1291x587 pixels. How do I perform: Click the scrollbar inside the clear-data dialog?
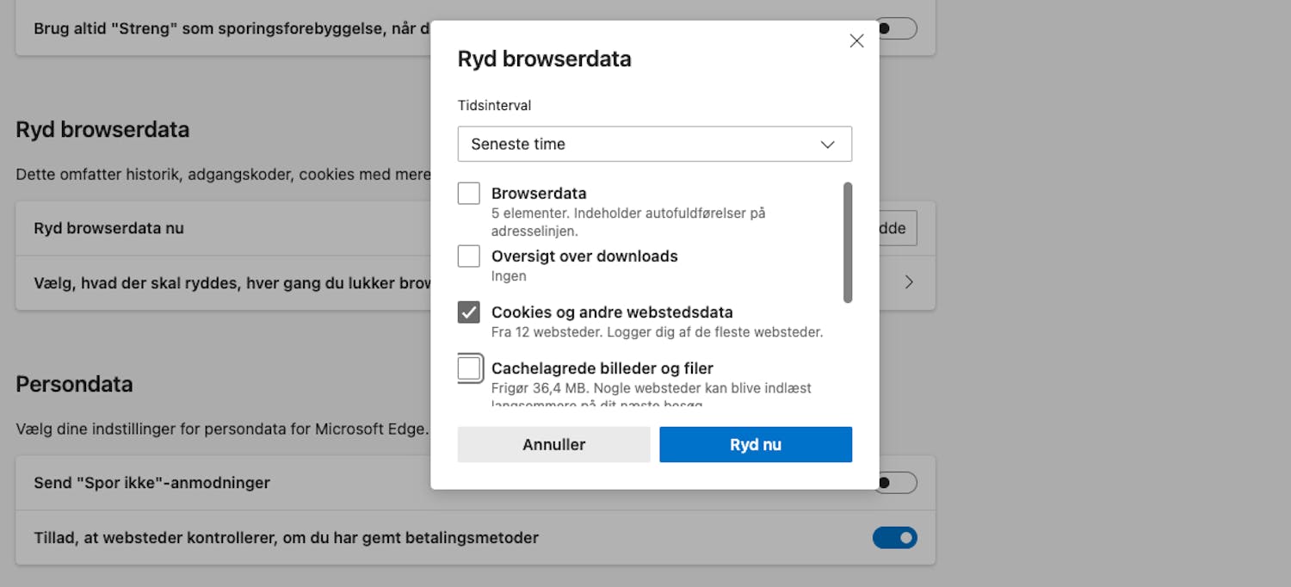[x=848, y=241]
